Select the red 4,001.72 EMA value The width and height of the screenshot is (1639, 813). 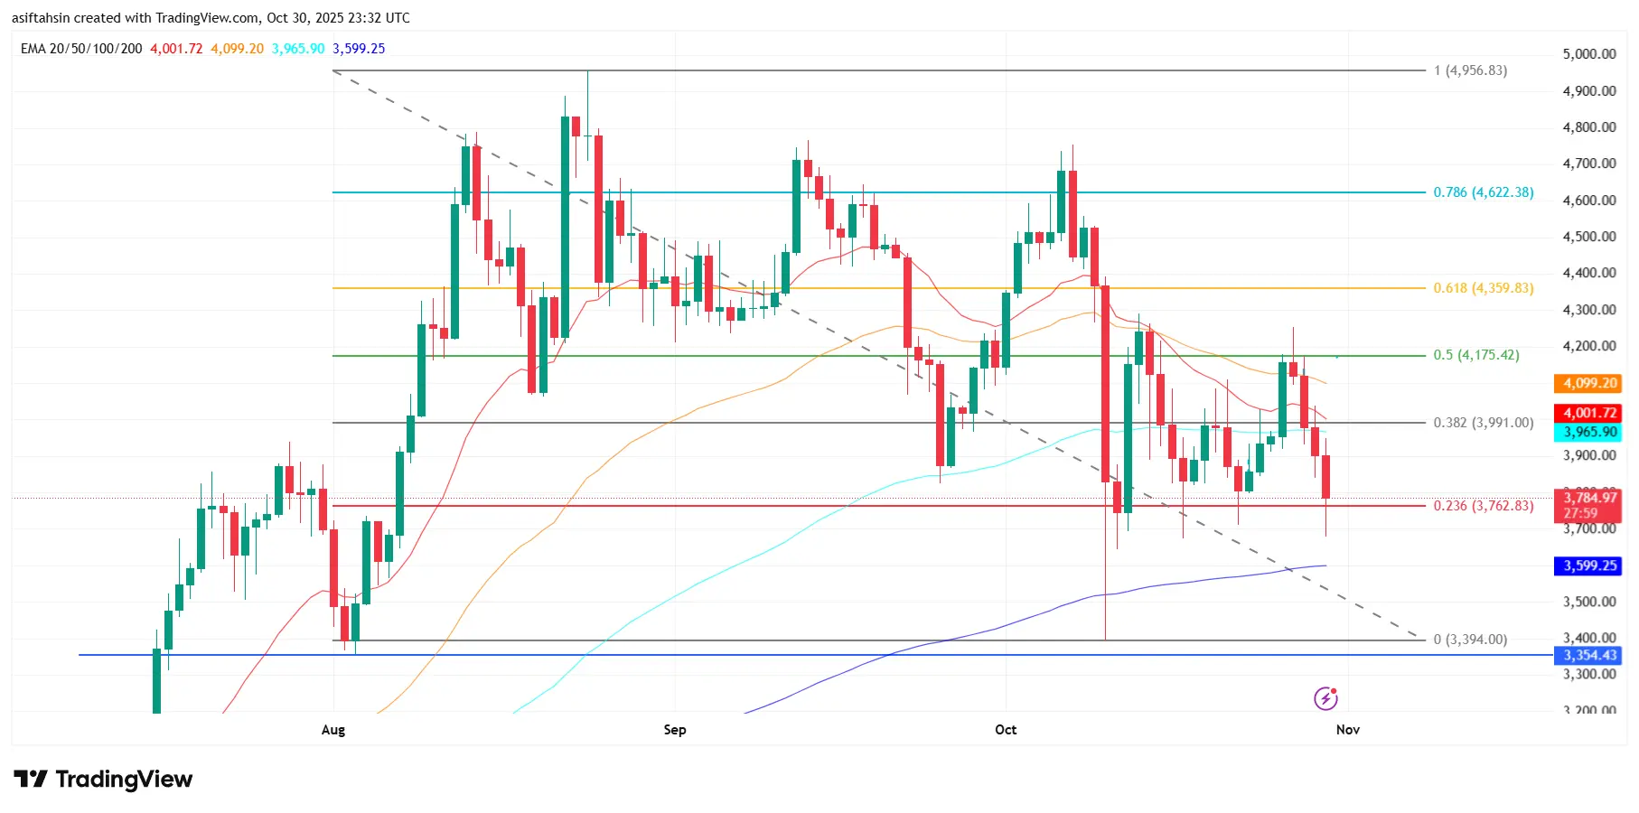pos(176,49)
